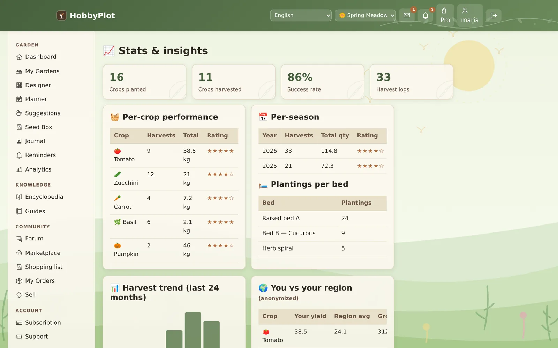
Task: Click the Tomato five-star rating
Action: (x=220, y=151)
